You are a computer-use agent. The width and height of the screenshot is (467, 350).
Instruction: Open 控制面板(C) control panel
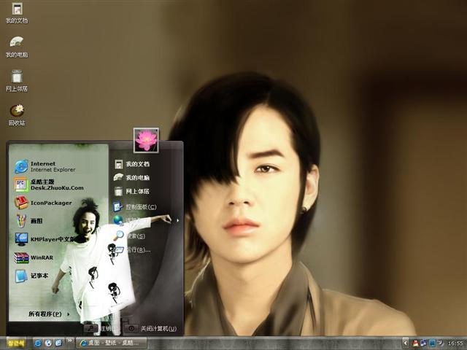click(x=135, y=206)
